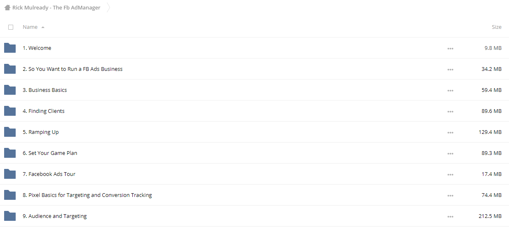The height and width of the screenshot is (227, 509).
Task: Sort by the Name column header
Action: (x=30, y=27)
